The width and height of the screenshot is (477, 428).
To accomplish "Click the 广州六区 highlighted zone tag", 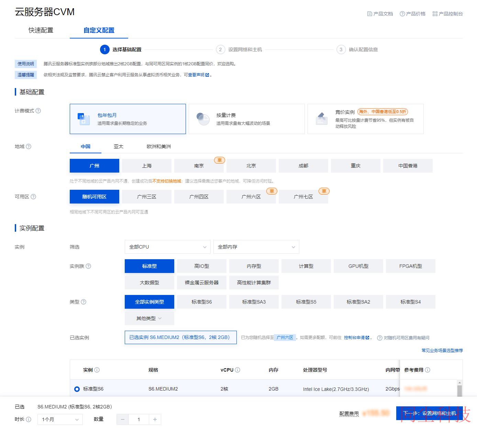I will click(285, 338).
